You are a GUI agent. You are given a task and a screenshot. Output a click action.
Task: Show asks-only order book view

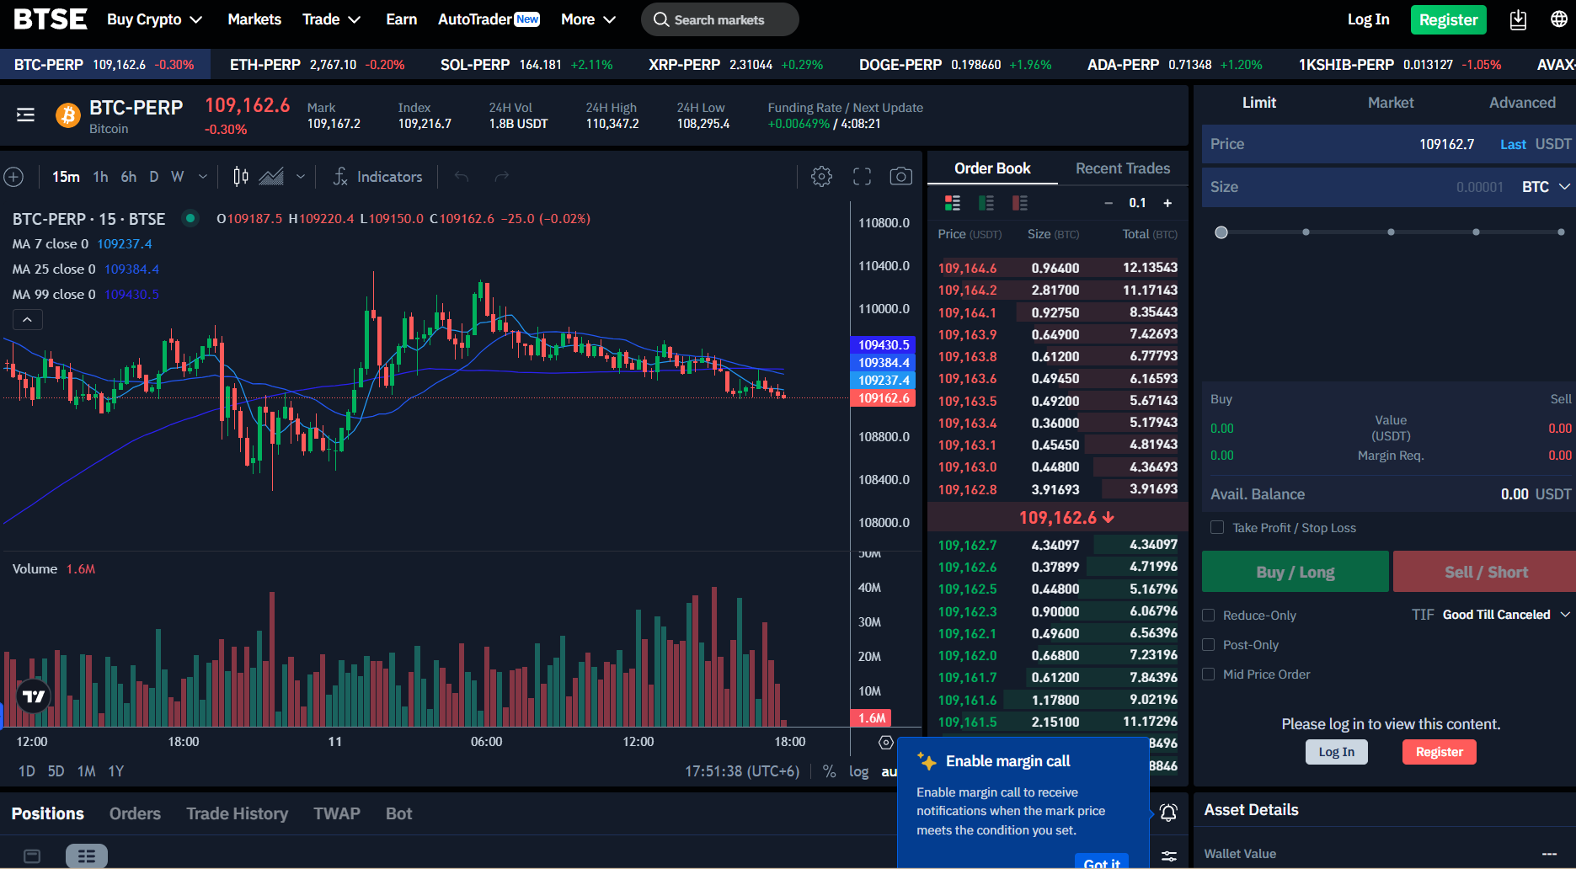[1020, 203]
